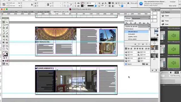This screenshot has width=181, height=102.
Task: Select the Eyedropper tool in the toolbox
Action: click(x=7, y=46)
